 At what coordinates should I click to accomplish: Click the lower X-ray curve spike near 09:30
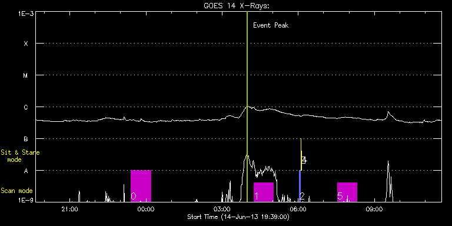coord(388,181)
